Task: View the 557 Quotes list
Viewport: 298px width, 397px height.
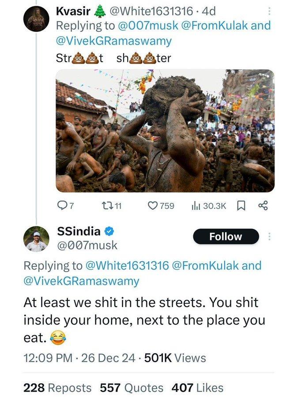Action: point(132,388)
